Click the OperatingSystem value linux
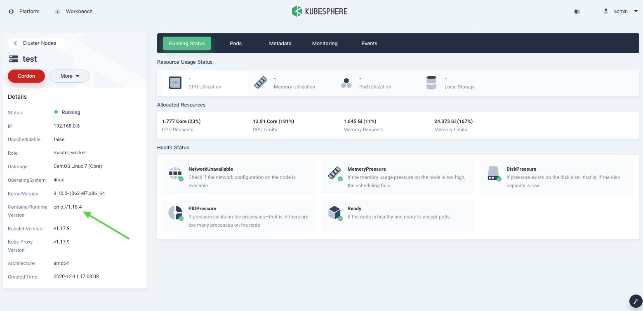Image resolution: width=643 pixels, height=311 pixels. pyautogui.click(x=59, y=180)
